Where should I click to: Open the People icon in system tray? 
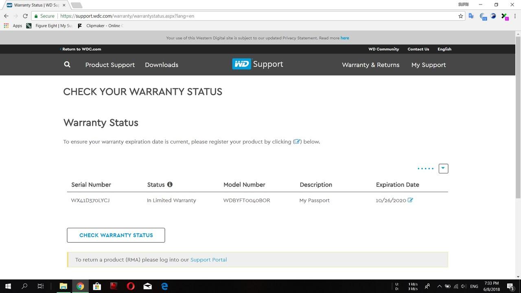pyautogui.click(x=427, y=286)
